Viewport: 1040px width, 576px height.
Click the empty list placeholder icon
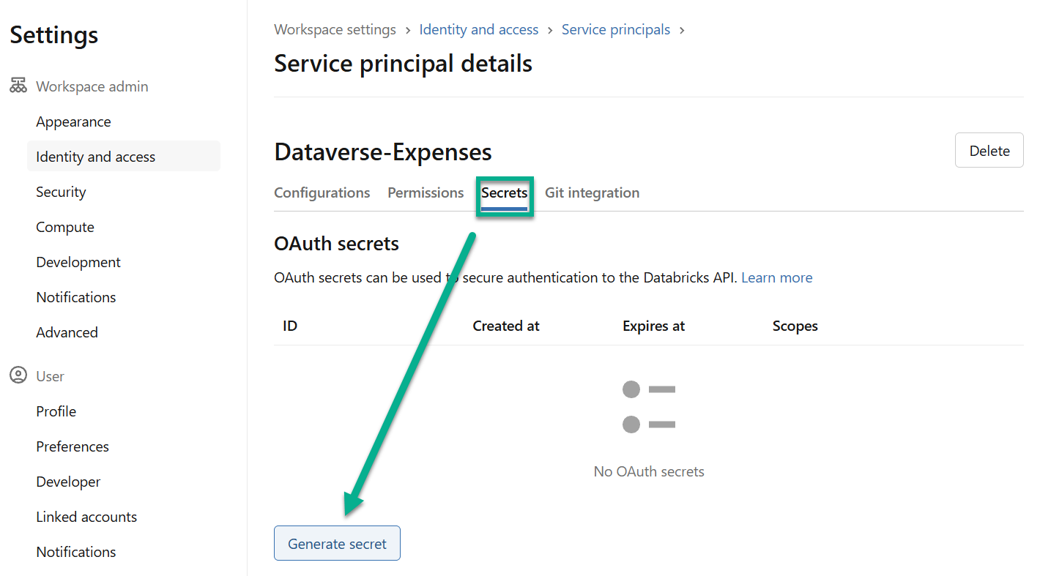649,407
